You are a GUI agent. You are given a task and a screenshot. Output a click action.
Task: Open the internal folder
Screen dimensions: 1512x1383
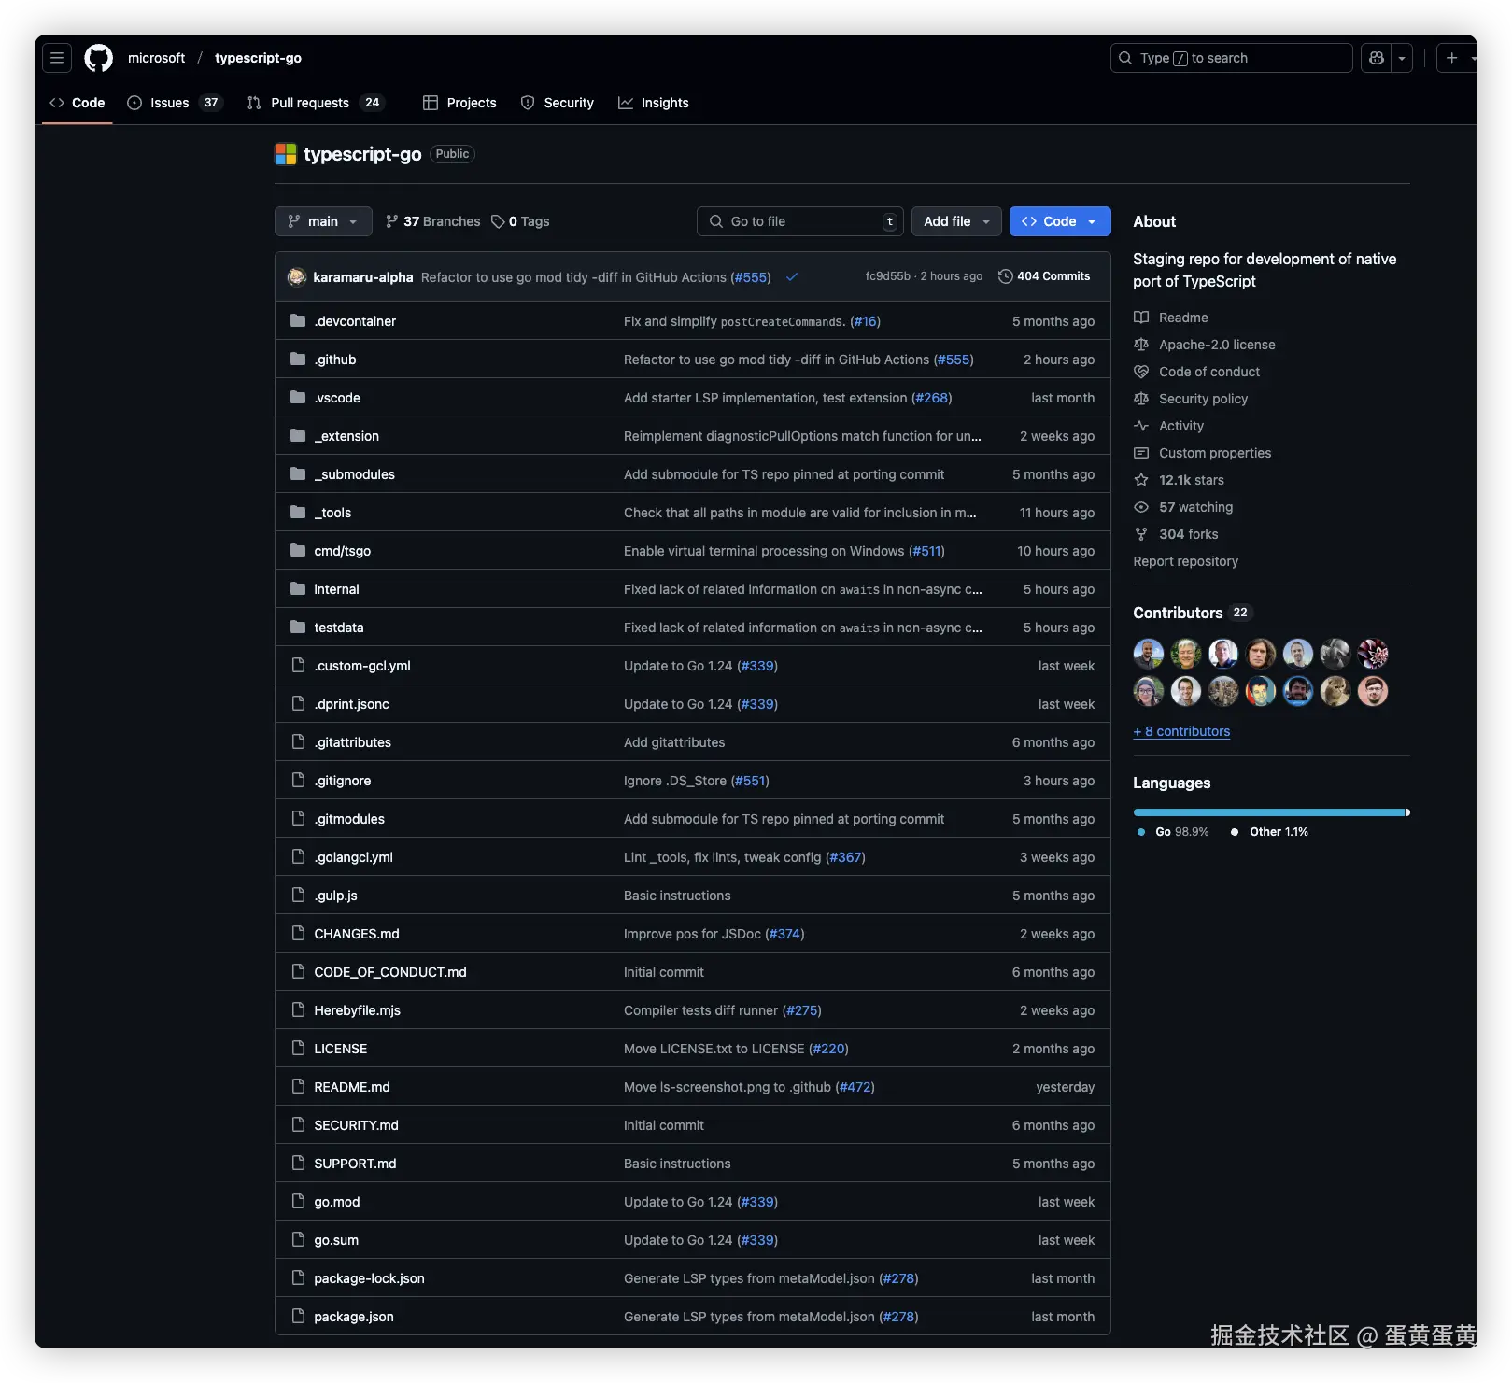pos(336,589)
